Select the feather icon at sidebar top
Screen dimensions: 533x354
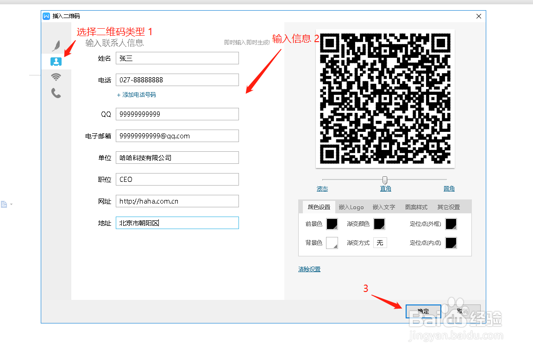pyautogui.click(x=56, y=45)
